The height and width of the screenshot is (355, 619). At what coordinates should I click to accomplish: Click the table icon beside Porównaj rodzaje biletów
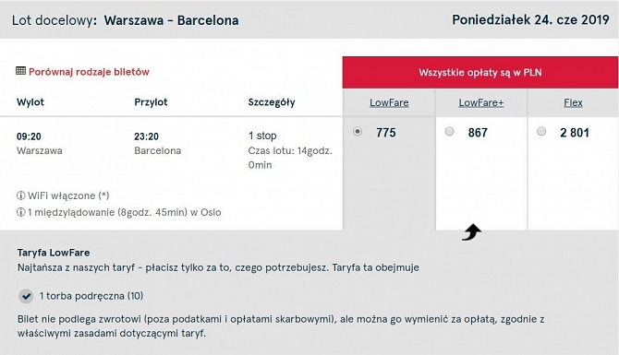pos(20,71)
